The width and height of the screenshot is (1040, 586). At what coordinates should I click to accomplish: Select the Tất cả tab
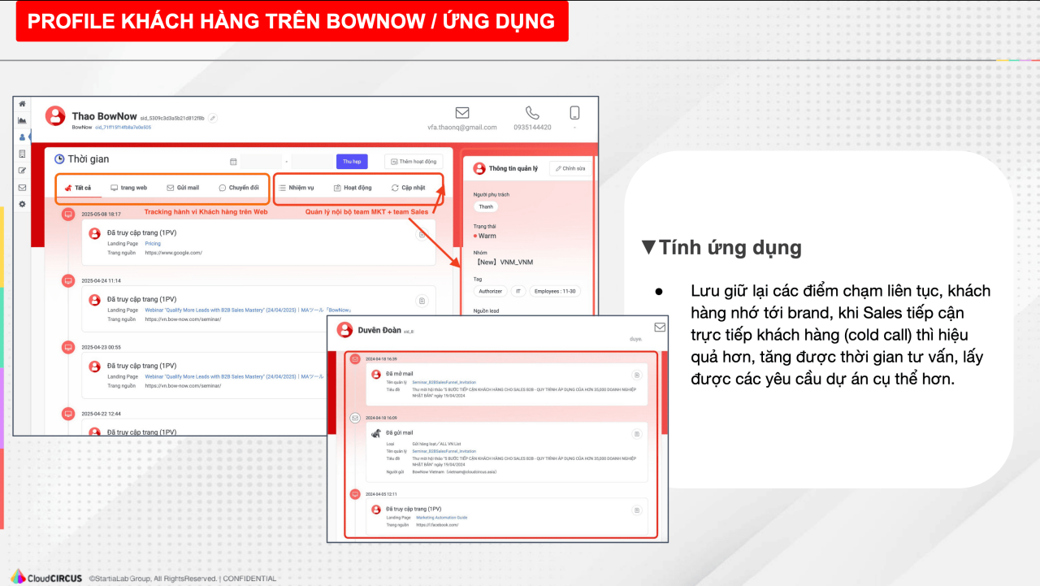pyautogui.click(x=78, y=188)
